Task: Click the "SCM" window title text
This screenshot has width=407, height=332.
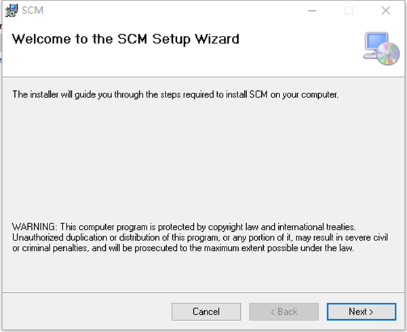Action: (x=31, y=11)
